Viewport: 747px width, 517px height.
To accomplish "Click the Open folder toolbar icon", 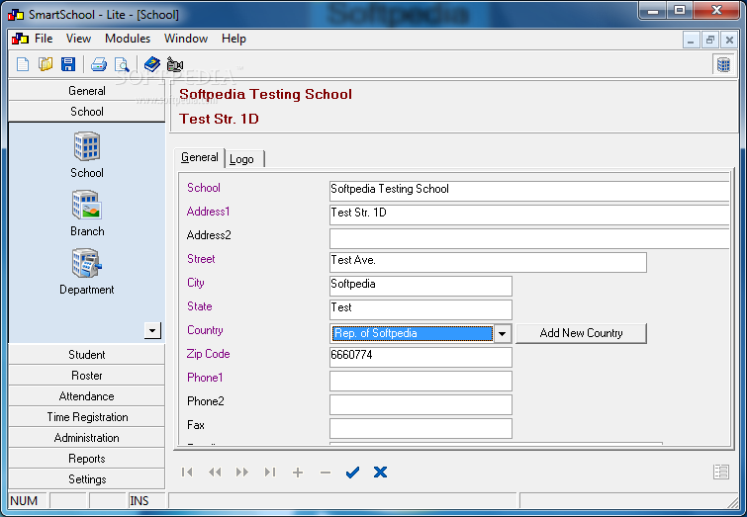I will coord(46,64).
